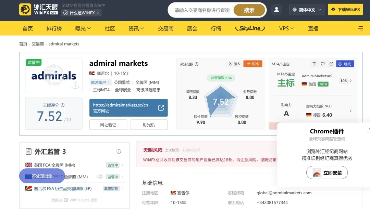Click the orange 对比 compare button
The image size is (370, 209).
pos(253,64)
